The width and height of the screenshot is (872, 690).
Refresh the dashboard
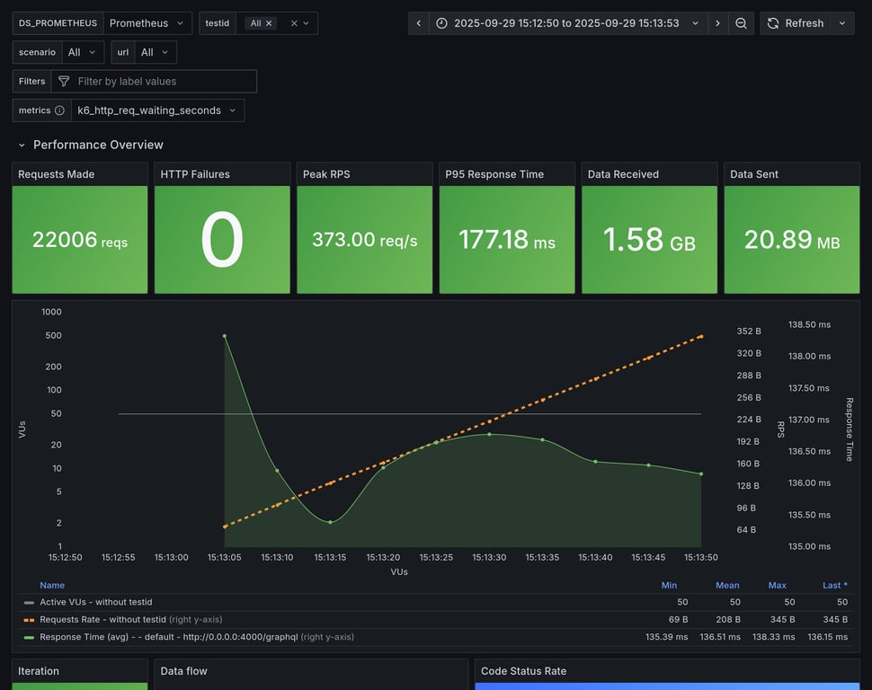(796, 23)
